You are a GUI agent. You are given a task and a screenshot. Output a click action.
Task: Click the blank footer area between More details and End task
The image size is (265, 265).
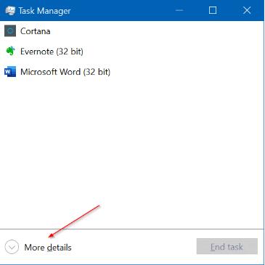(x=134, y=247)
